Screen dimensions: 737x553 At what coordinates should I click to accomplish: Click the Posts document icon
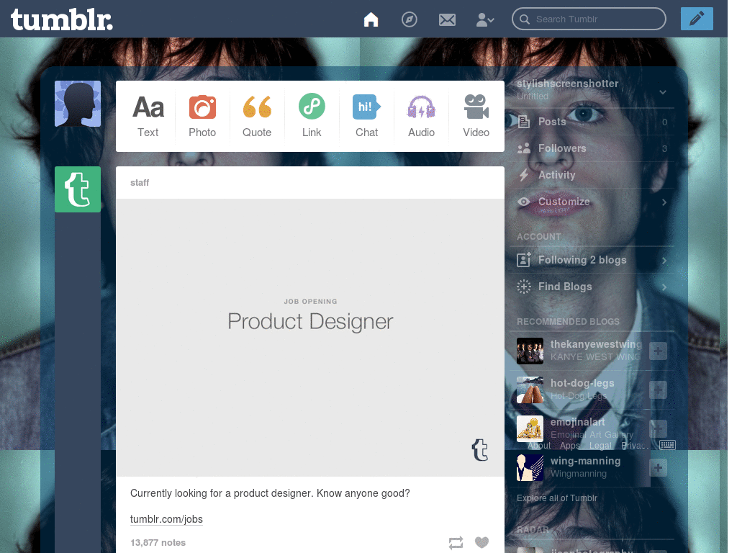click(524, 122)
